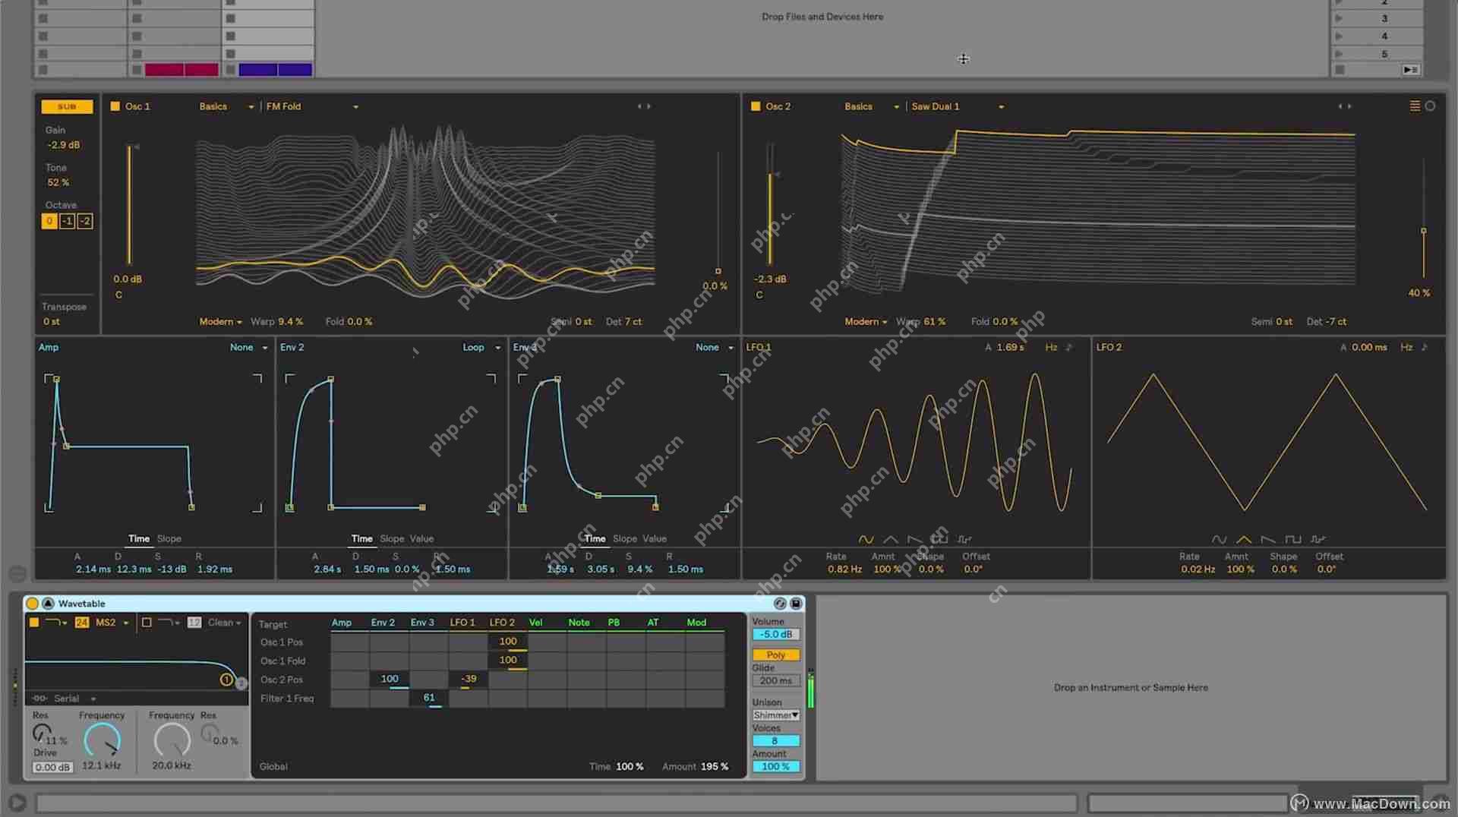Toggle Poly mode in the Wavetable device
Image resolution: width=1458 pixels, height=817 pixels.
(x=775, y=654)
